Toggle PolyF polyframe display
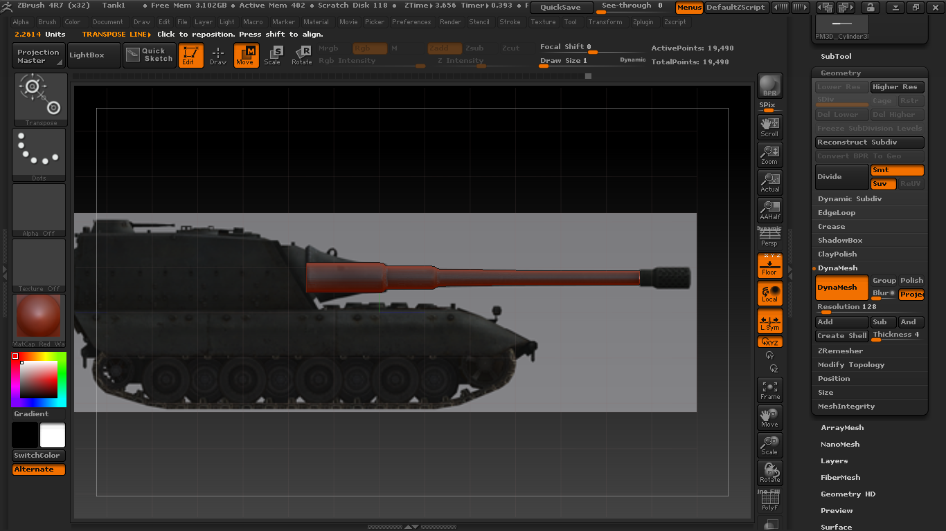This screenshot has height=531, width=946. [769, 501]
